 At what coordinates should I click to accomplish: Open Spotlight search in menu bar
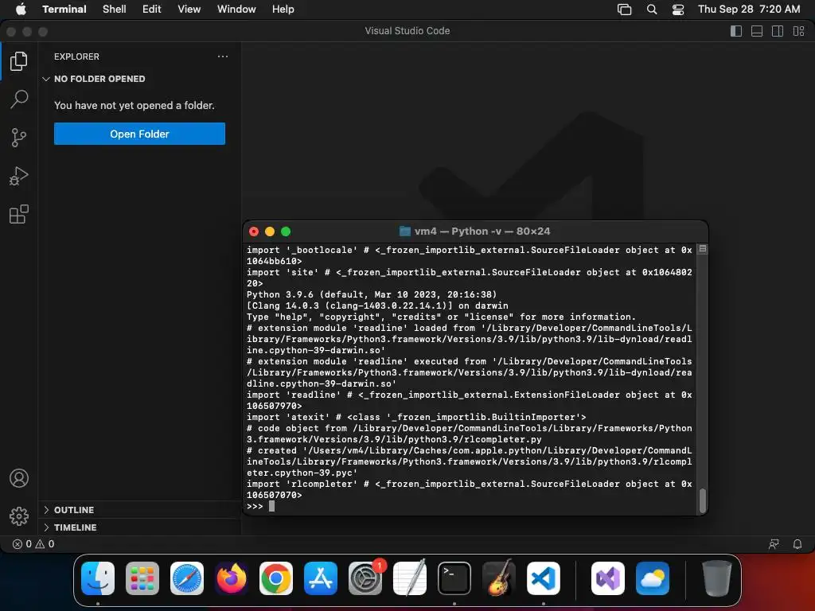[x=652, y=10]
